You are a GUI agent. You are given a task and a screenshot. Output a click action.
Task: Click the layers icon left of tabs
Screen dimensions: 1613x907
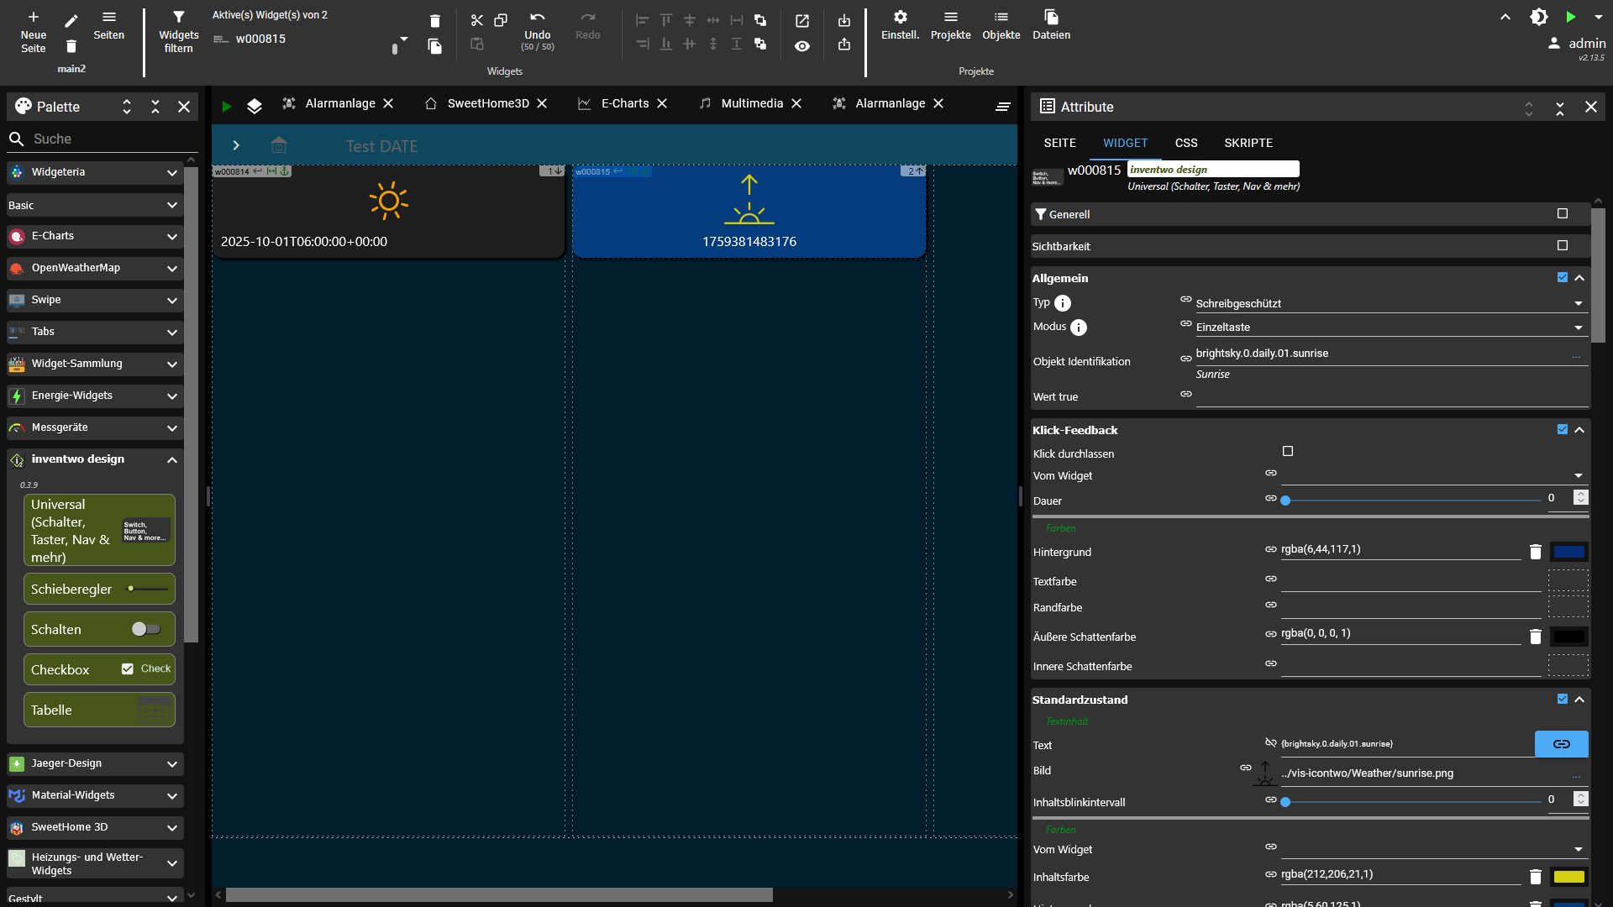(x=255, y=106)
